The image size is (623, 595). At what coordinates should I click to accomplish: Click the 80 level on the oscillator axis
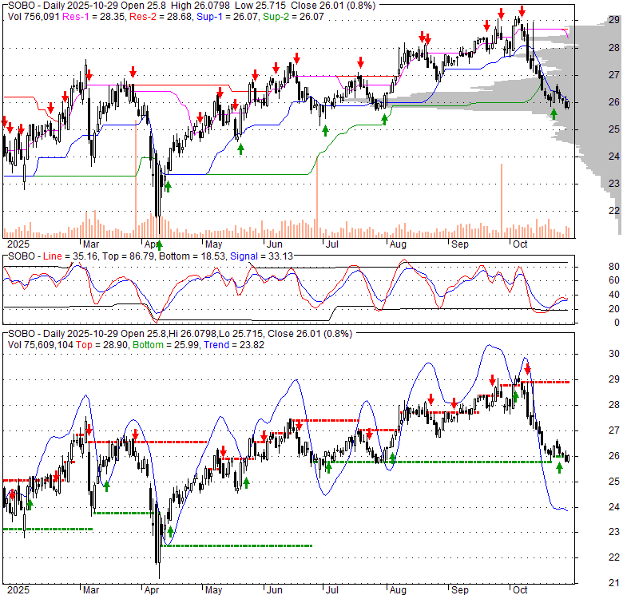pyautogui.click(x=614, y=267)
